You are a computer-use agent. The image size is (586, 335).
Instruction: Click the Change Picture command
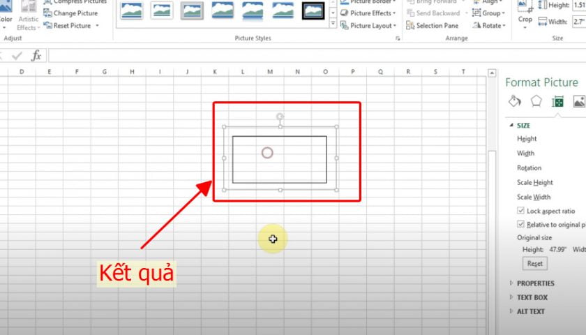[x=71, y=13]
